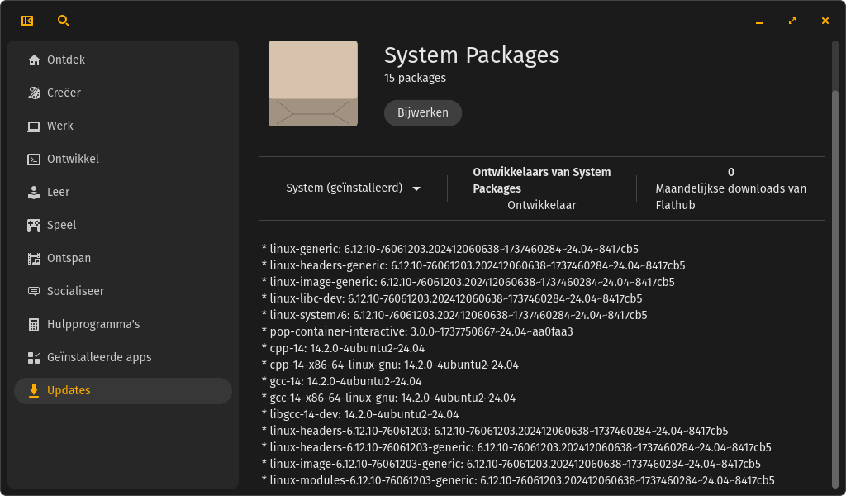Click the System Packages envelope thumbnail
Image resolution: width=846 pixels, height=496 pixels.
313,83
